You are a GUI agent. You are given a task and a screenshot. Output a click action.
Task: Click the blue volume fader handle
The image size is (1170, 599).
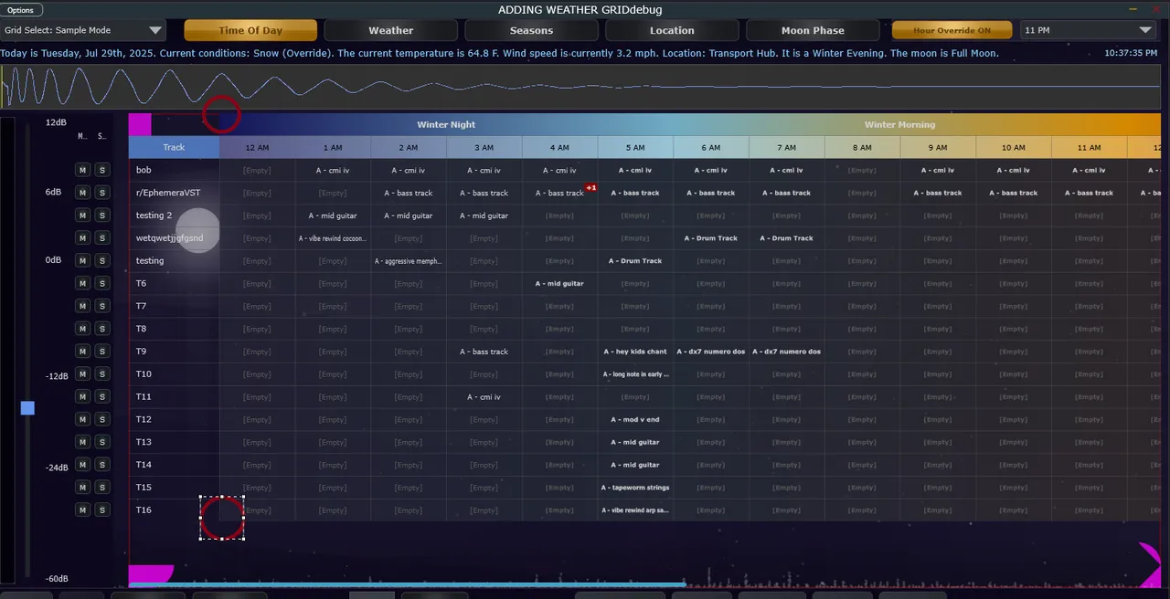[x=27, y=408]
